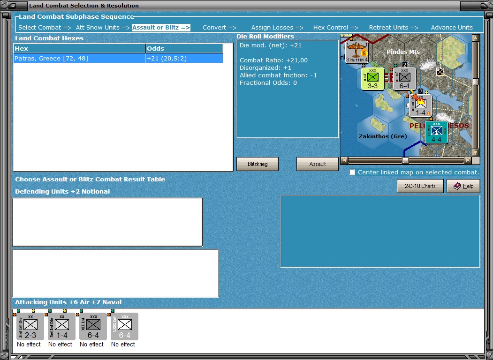Click the "No effect" label under LXXI Inf 6-4
The height and width of the screenshot is (360, 493).
point(123,344)
